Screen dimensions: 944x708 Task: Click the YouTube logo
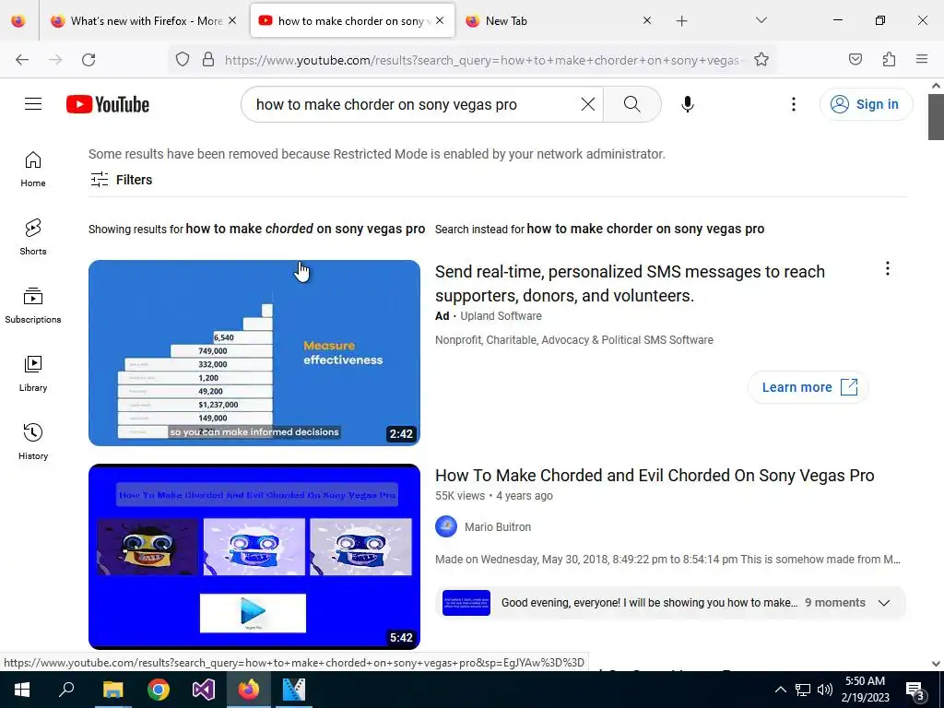tap(108, 104)
